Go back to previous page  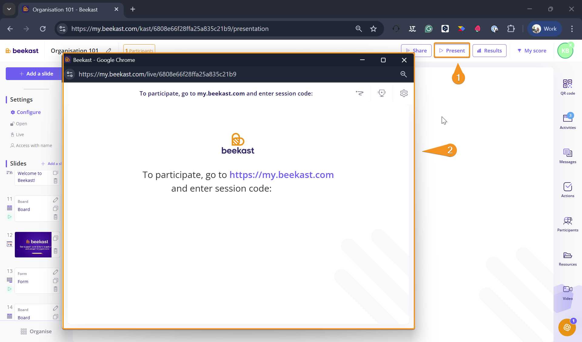coord(10,29)
